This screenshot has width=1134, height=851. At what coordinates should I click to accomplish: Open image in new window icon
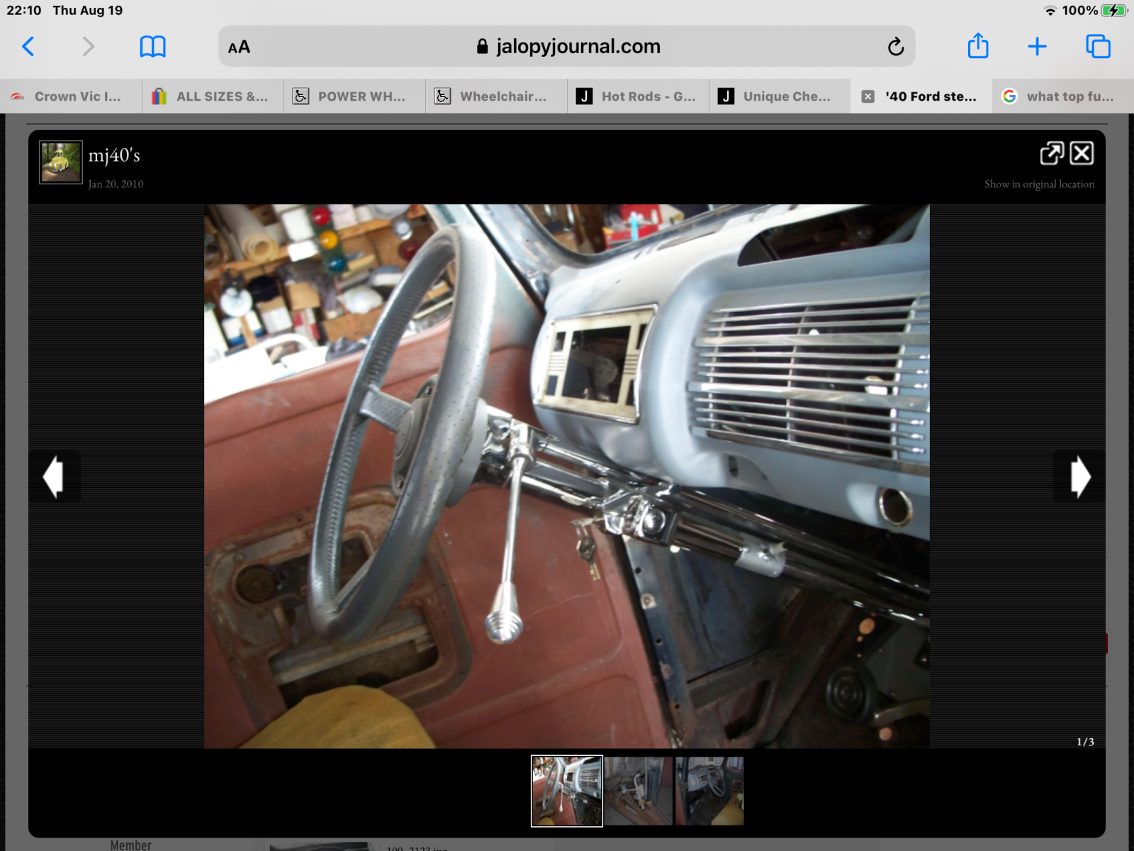(1052, 153)
